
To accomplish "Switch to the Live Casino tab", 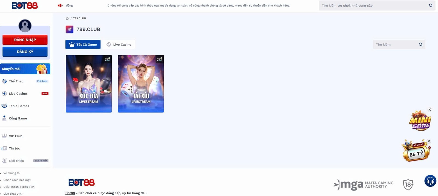I will pos(119,45).
